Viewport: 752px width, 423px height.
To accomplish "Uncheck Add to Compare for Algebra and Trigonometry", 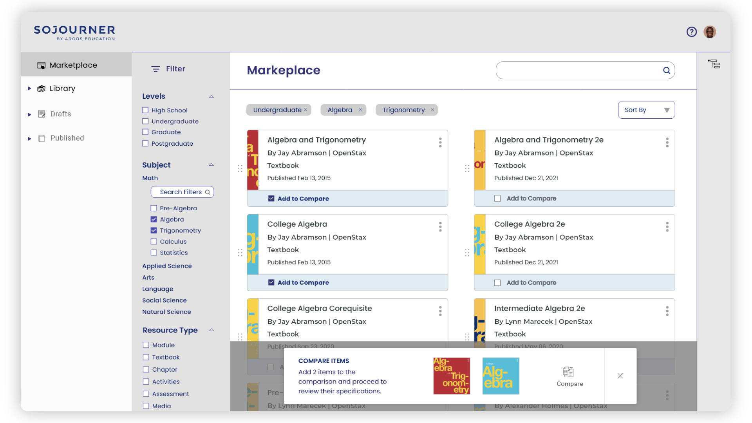I will 271,199.
